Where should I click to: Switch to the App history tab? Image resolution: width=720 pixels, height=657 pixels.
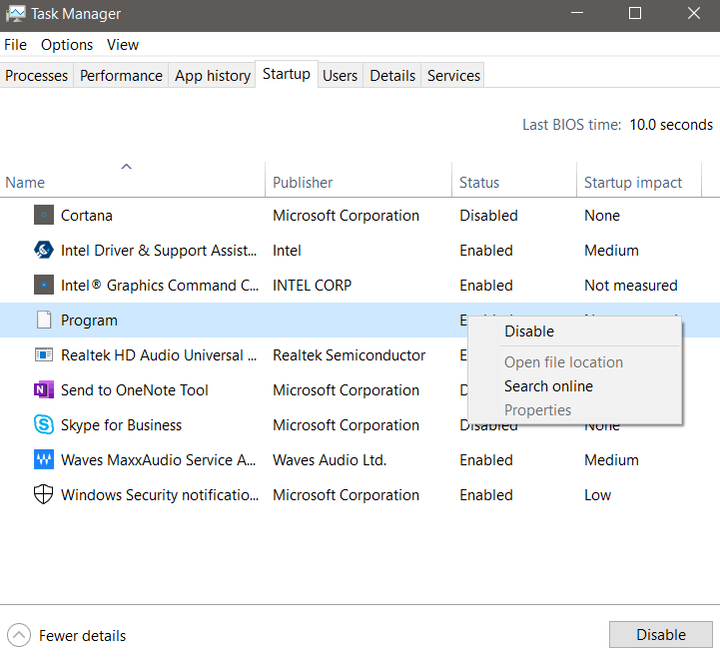tap(212, 75)
